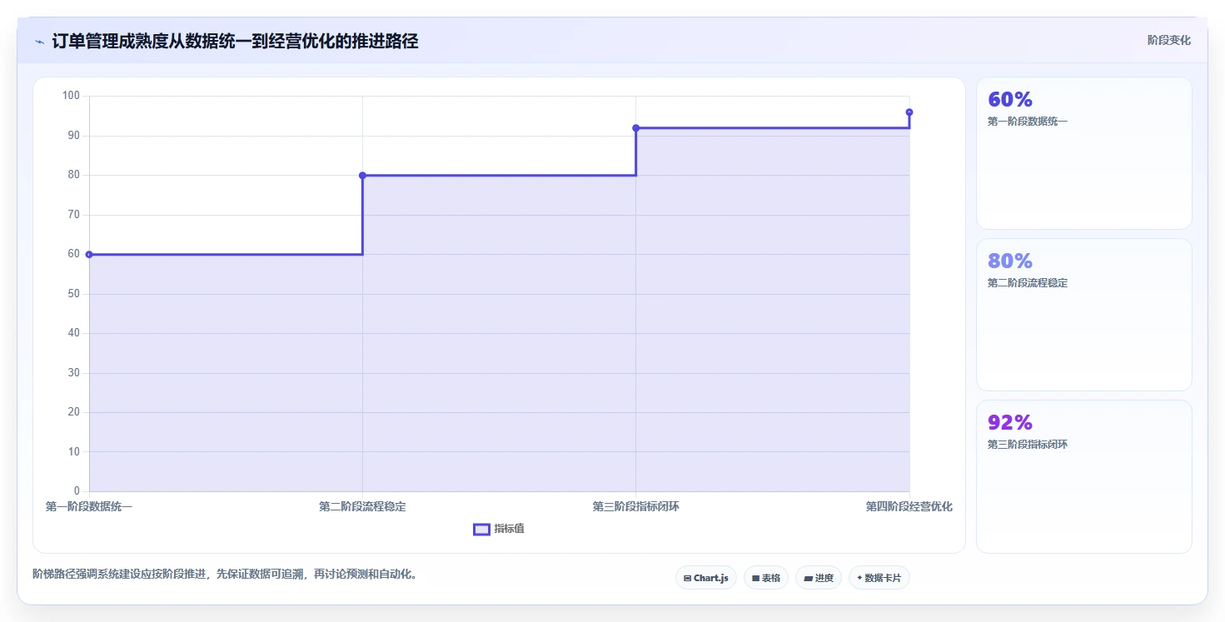Screen dimensions: 1225x622
Task: Click the lightning icon beside the title
Action: click(39, 42)
